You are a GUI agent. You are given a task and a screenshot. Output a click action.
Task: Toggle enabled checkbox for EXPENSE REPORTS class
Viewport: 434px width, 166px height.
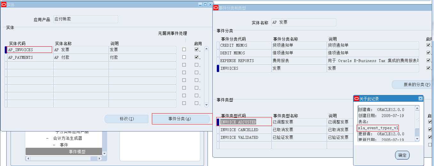pos(429,60)
